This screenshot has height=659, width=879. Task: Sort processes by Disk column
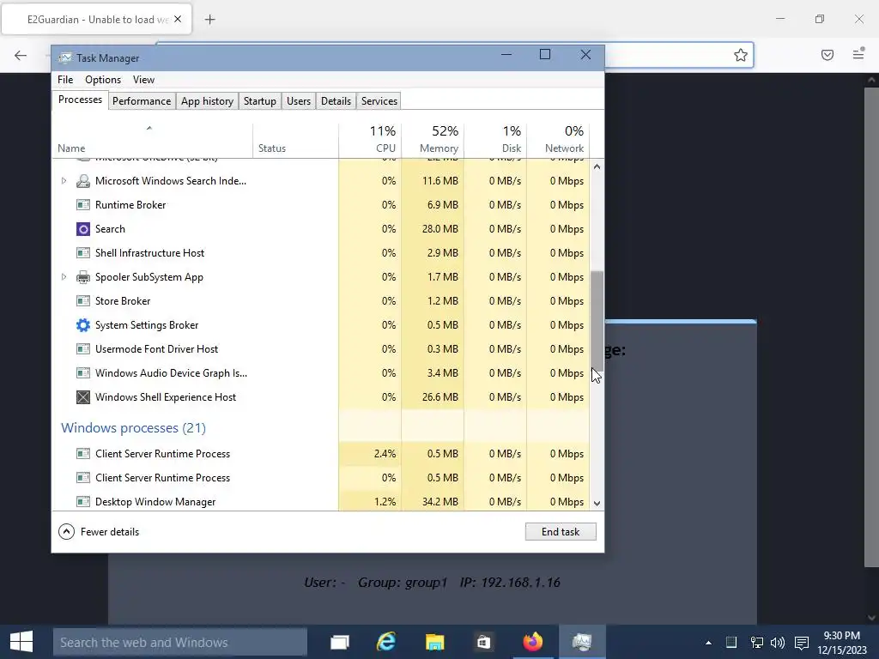495,140
